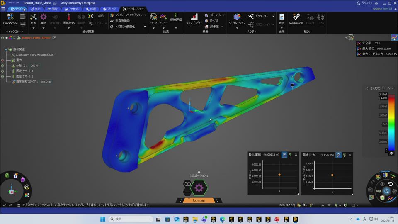Click the Mechanical transfer icon
398x224 pixels.
(296, 18)
